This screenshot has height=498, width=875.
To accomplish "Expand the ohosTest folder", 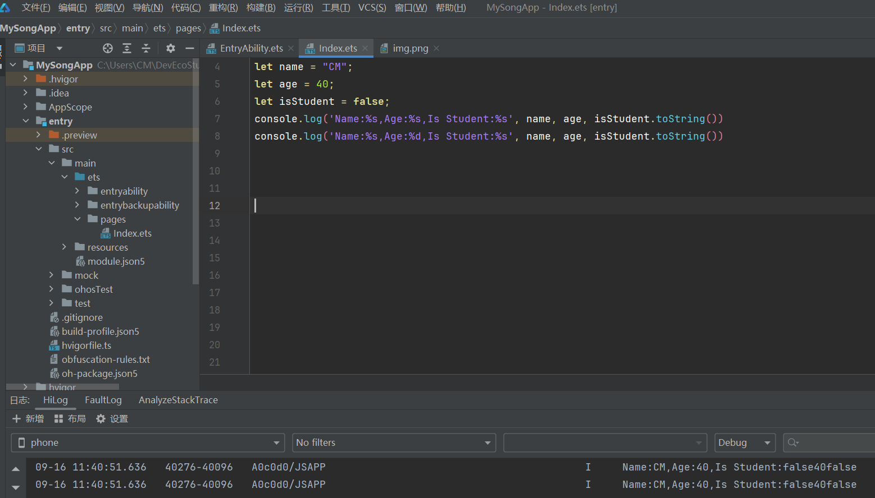I will coord(51,289).
